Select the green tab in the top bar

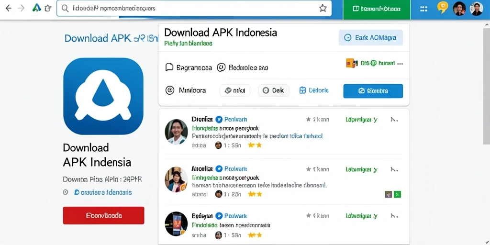[377, 9]
